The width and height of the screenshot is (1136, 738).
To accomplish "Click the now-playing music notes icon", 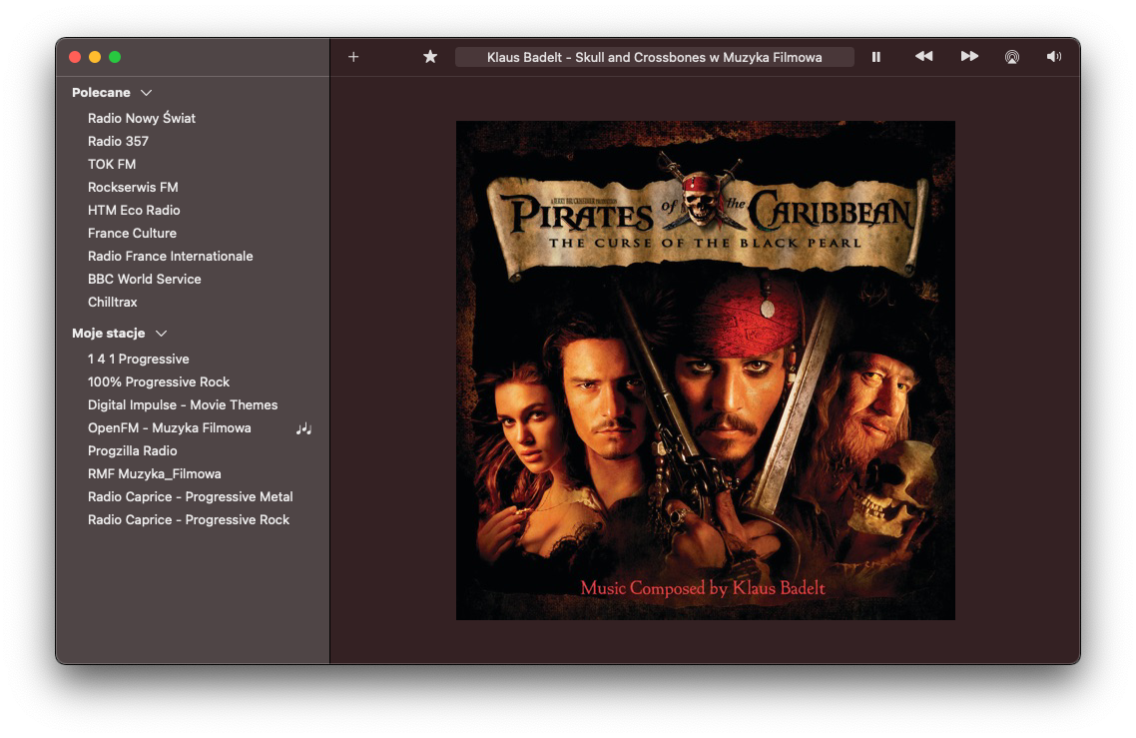I will click(303, 428).
